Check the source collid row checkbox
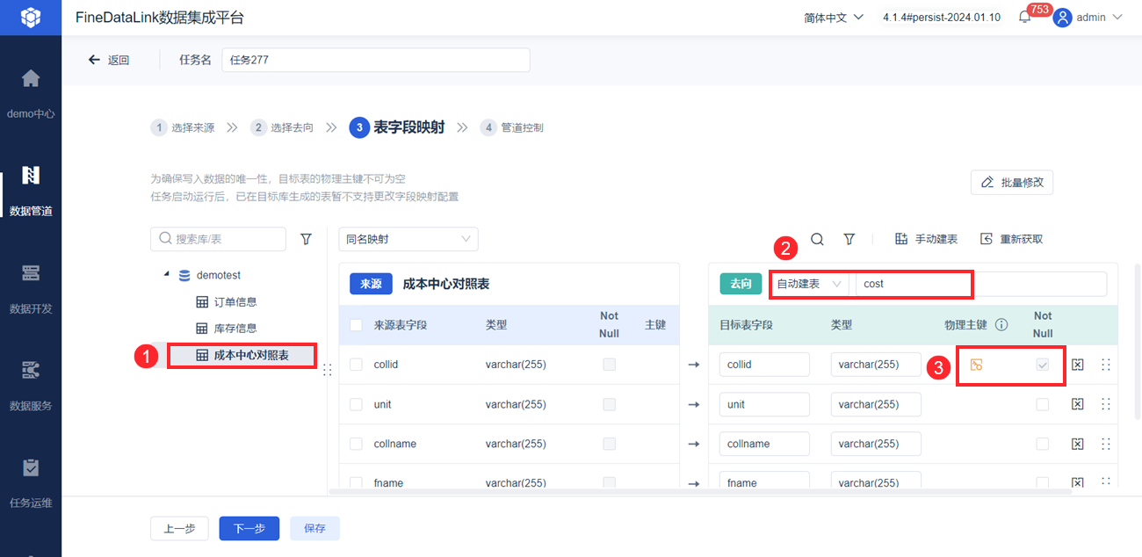The height and width of the screenshot is (557, 1142). point(356,365)
